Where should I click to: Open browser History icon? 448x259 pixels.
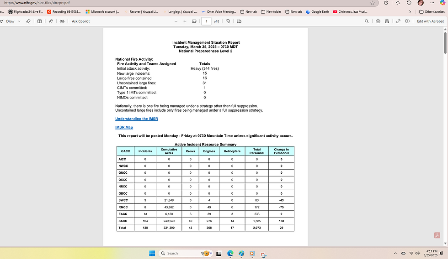409,3
